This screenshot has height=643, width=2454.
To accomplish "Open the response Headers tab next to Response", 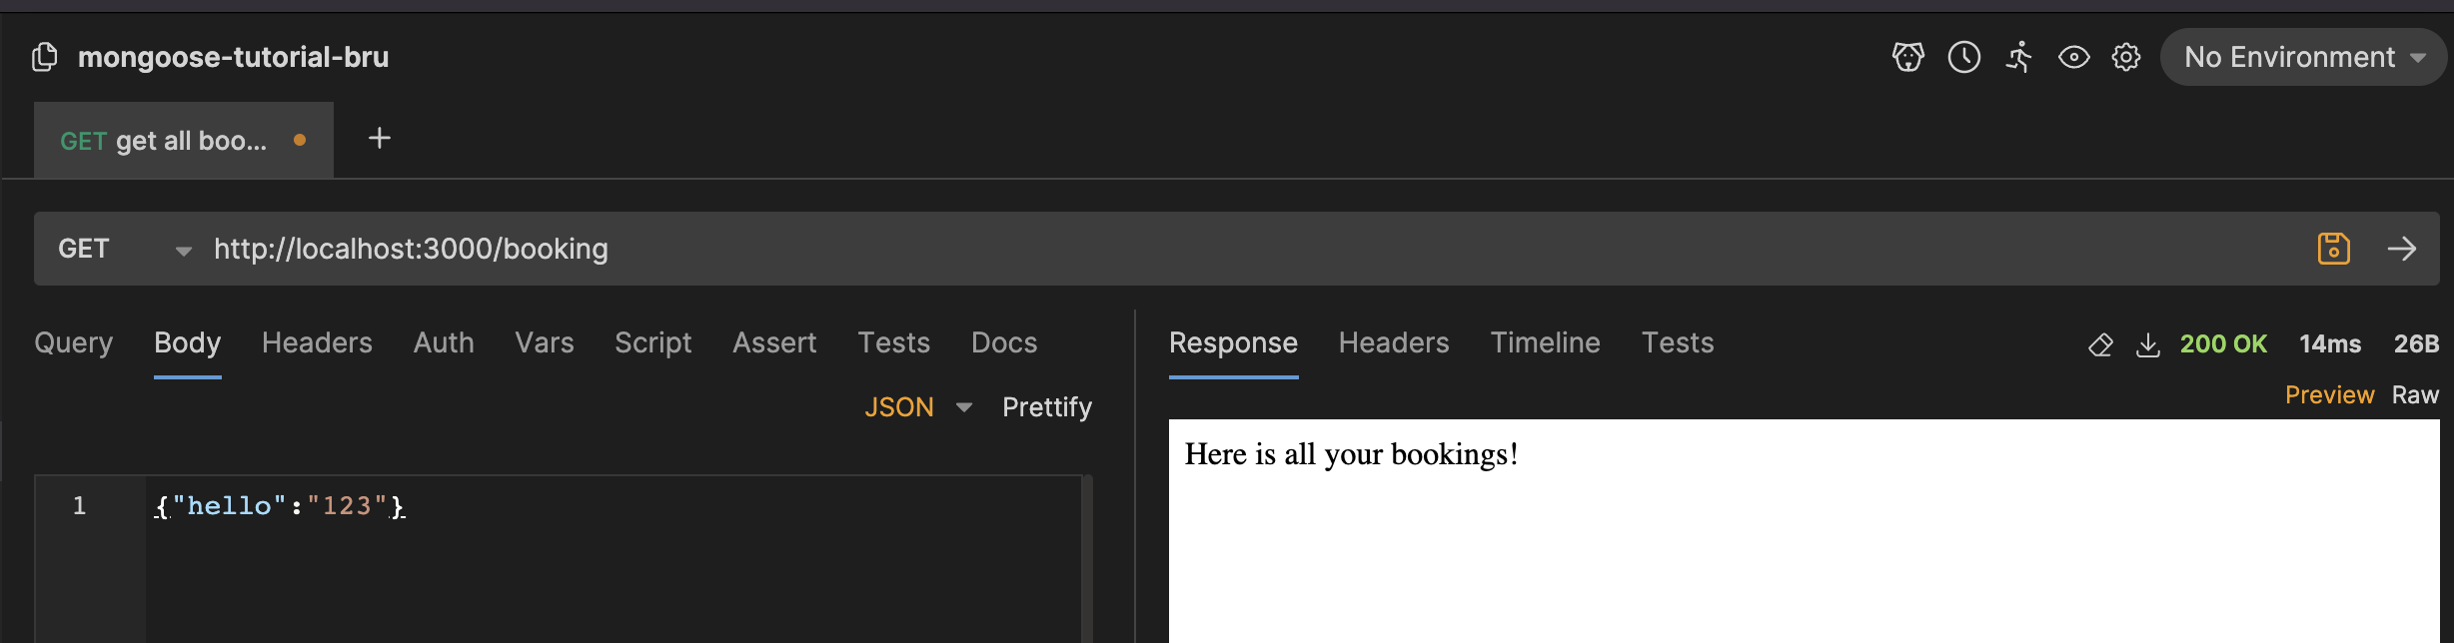I will tap(1394, 342).
